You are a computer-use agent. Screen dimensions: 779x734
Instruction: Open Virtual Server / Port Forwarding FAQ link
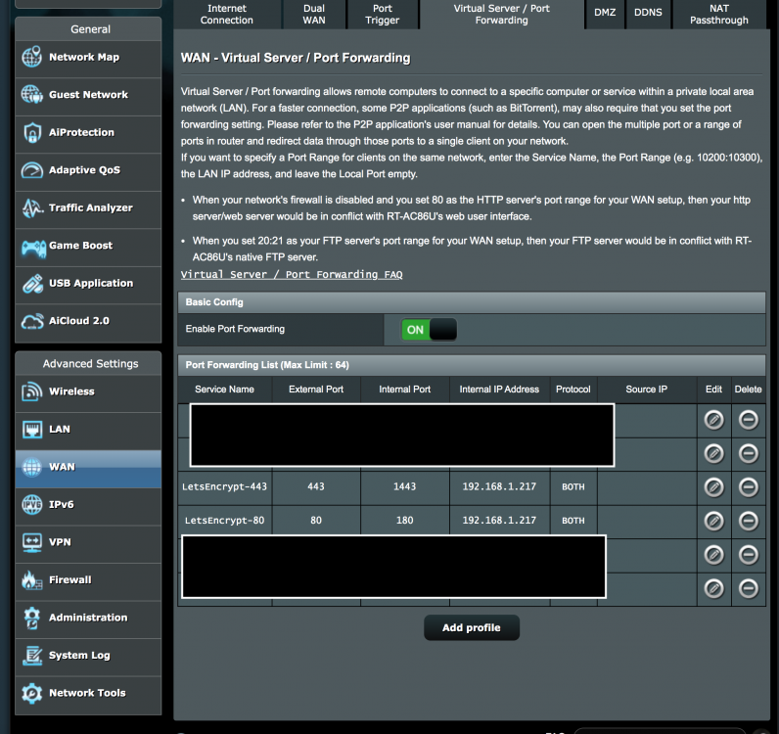coord(292,274)
